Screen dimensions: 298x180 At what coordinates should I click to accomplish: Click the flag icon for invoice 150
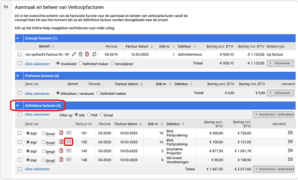point(290,141)
